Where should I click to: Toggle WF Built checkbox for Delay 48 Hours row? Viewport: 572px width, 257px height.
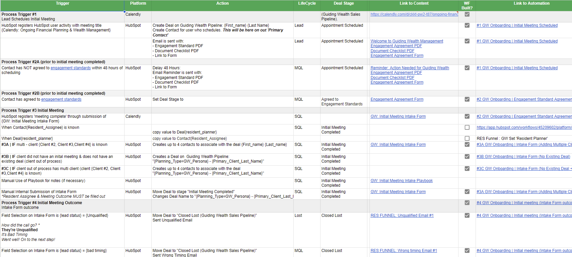[467, 68]
